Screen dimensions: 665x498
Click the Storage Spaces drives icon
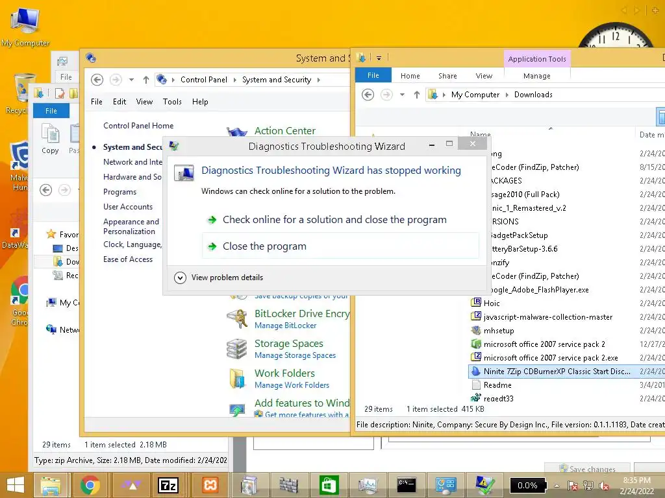click(x=237, y=348)
